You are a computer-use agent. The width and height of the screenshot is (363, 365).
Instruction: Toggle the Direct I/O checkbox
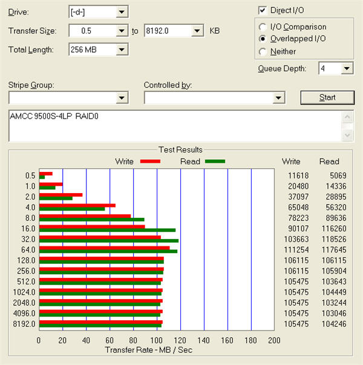tap(263, 10)
